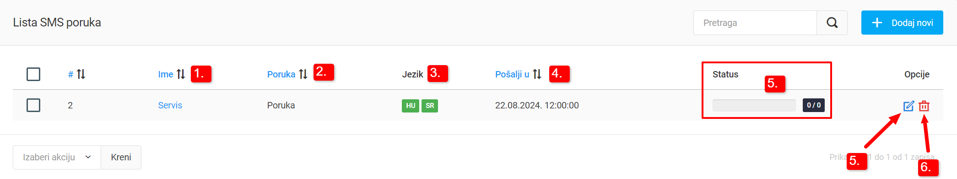Viewport: 957px width, 179px height.
Task: Click the edit pencil icon for Servis row
Action: pos(908,106)
